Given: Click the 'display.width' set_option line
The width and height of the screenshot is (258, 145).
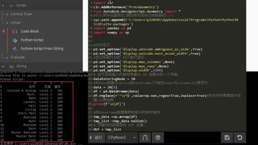Looking at the screenshot, I should (128, 71).
